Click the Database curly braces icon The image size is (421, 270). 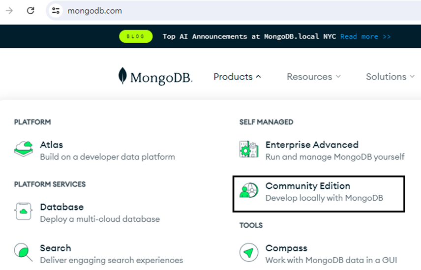click(x=24, y=211)
